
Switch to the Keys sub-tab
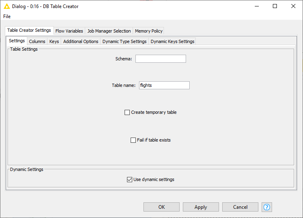pos(54,41)
